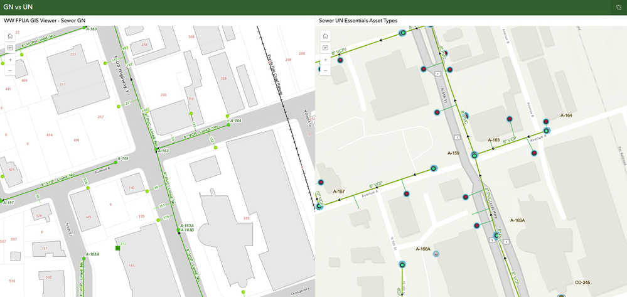This screenshot has height=297, width=627.
Task: Click the '8" VCP Lined: Yes' pipe label
Action: [x=202, y=133]
